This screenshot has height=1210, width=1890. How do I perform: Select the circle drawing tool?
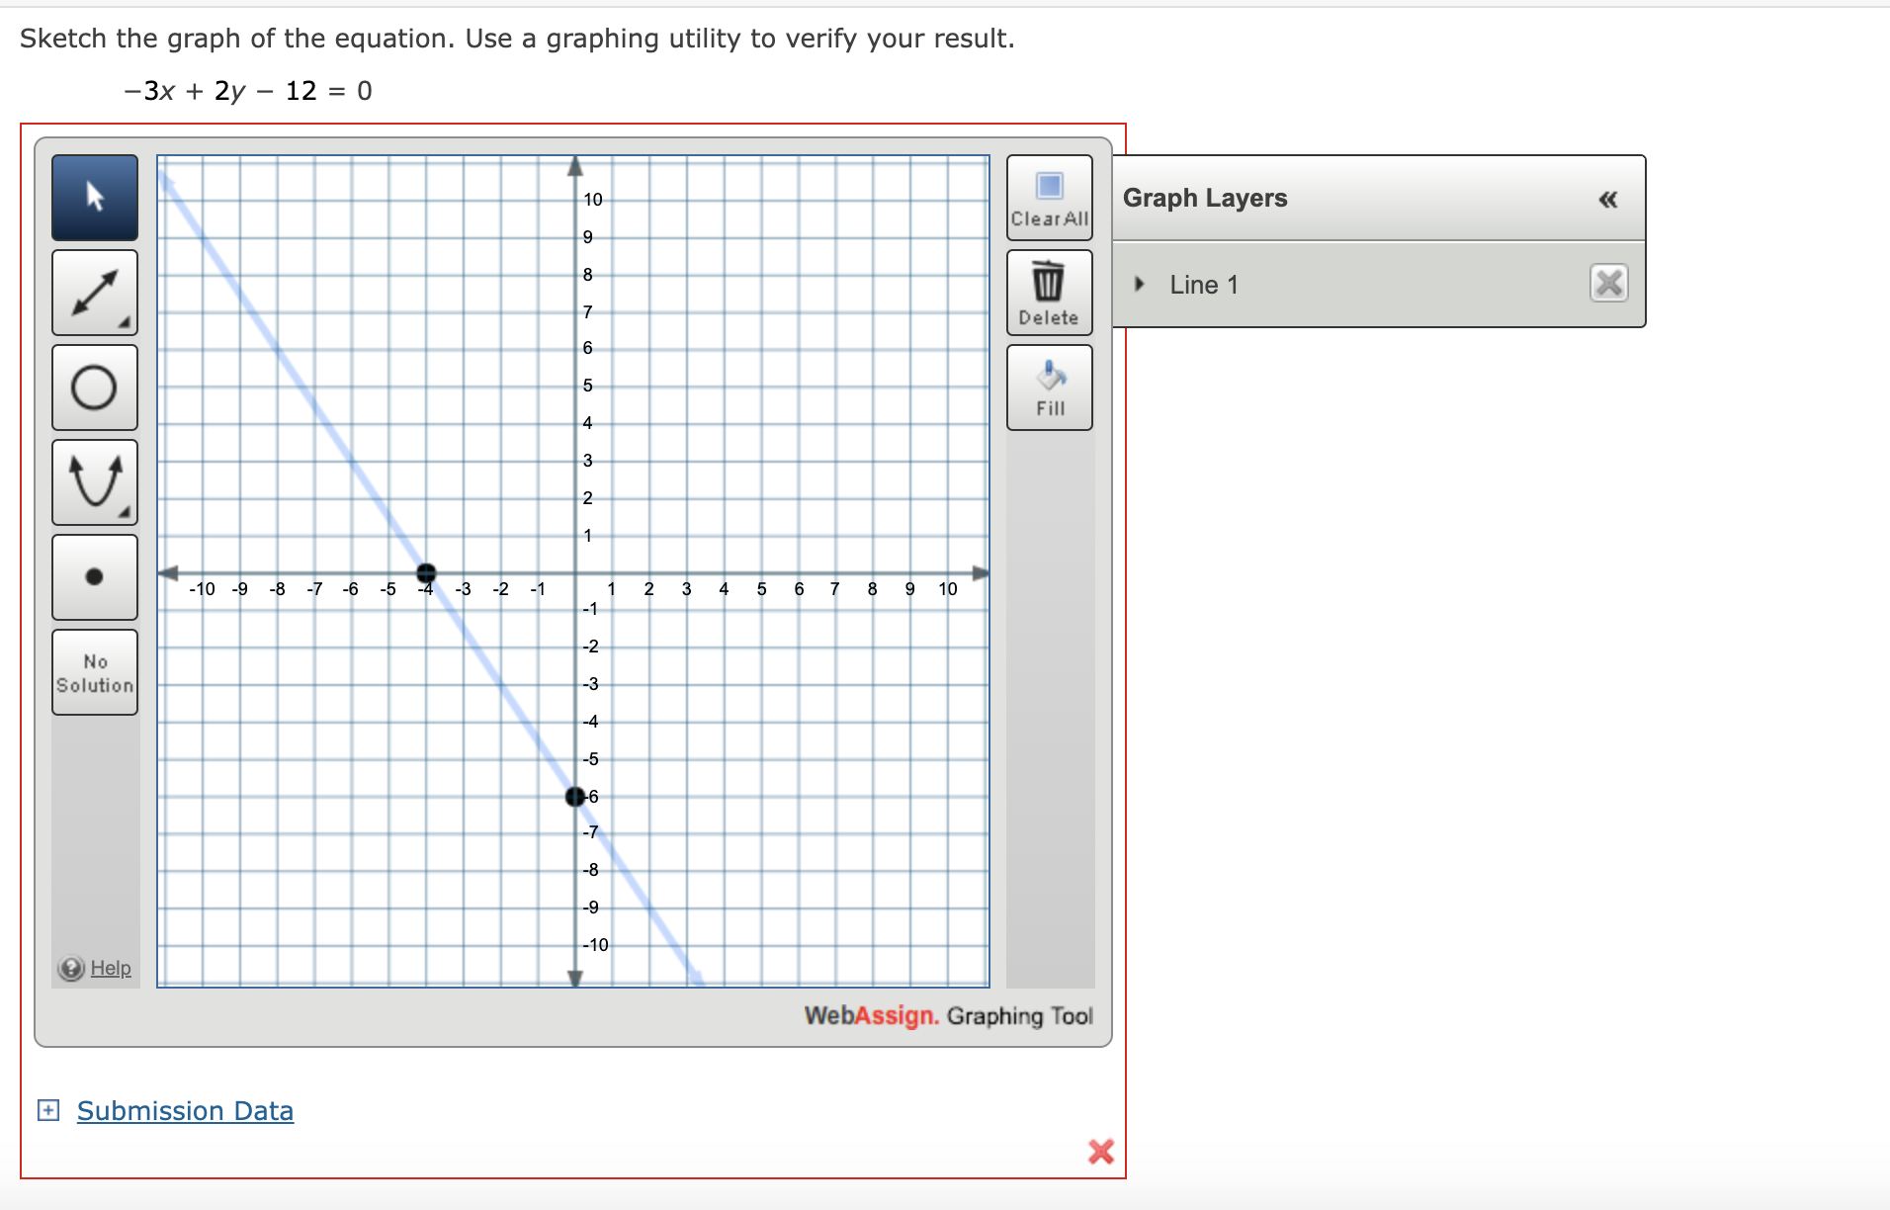pos(94,388)
